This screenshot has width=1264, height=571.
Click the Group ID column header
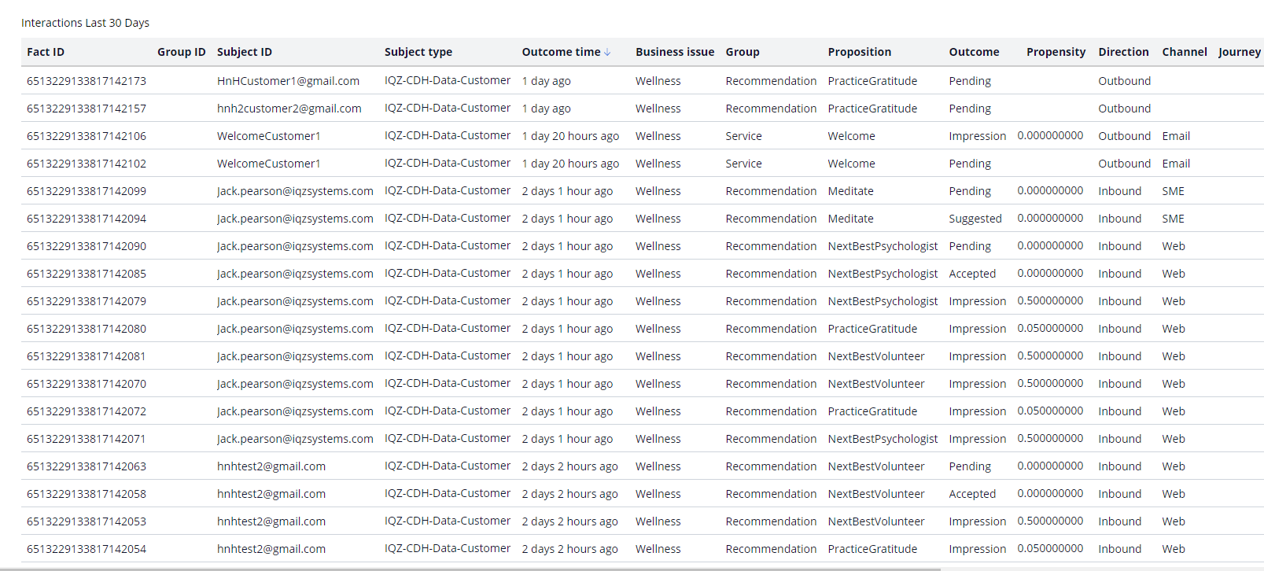coord(181,52)
